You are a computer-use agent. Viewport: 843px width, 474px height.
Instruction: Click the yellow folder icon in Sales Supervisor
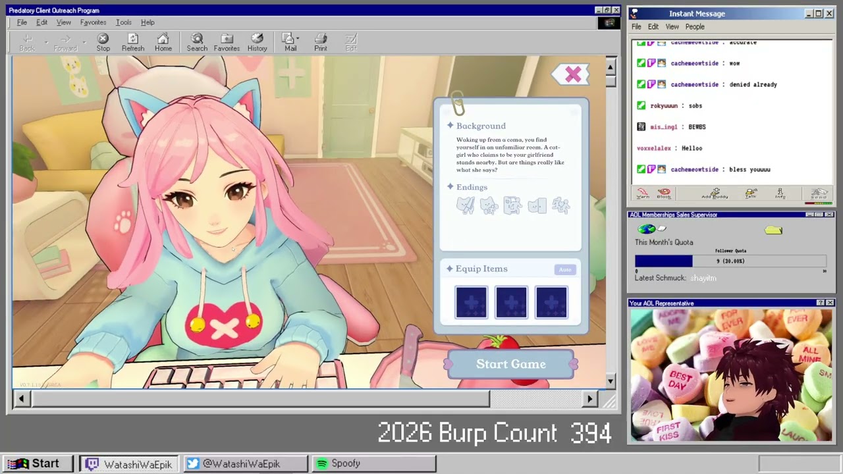coord(773,230)
